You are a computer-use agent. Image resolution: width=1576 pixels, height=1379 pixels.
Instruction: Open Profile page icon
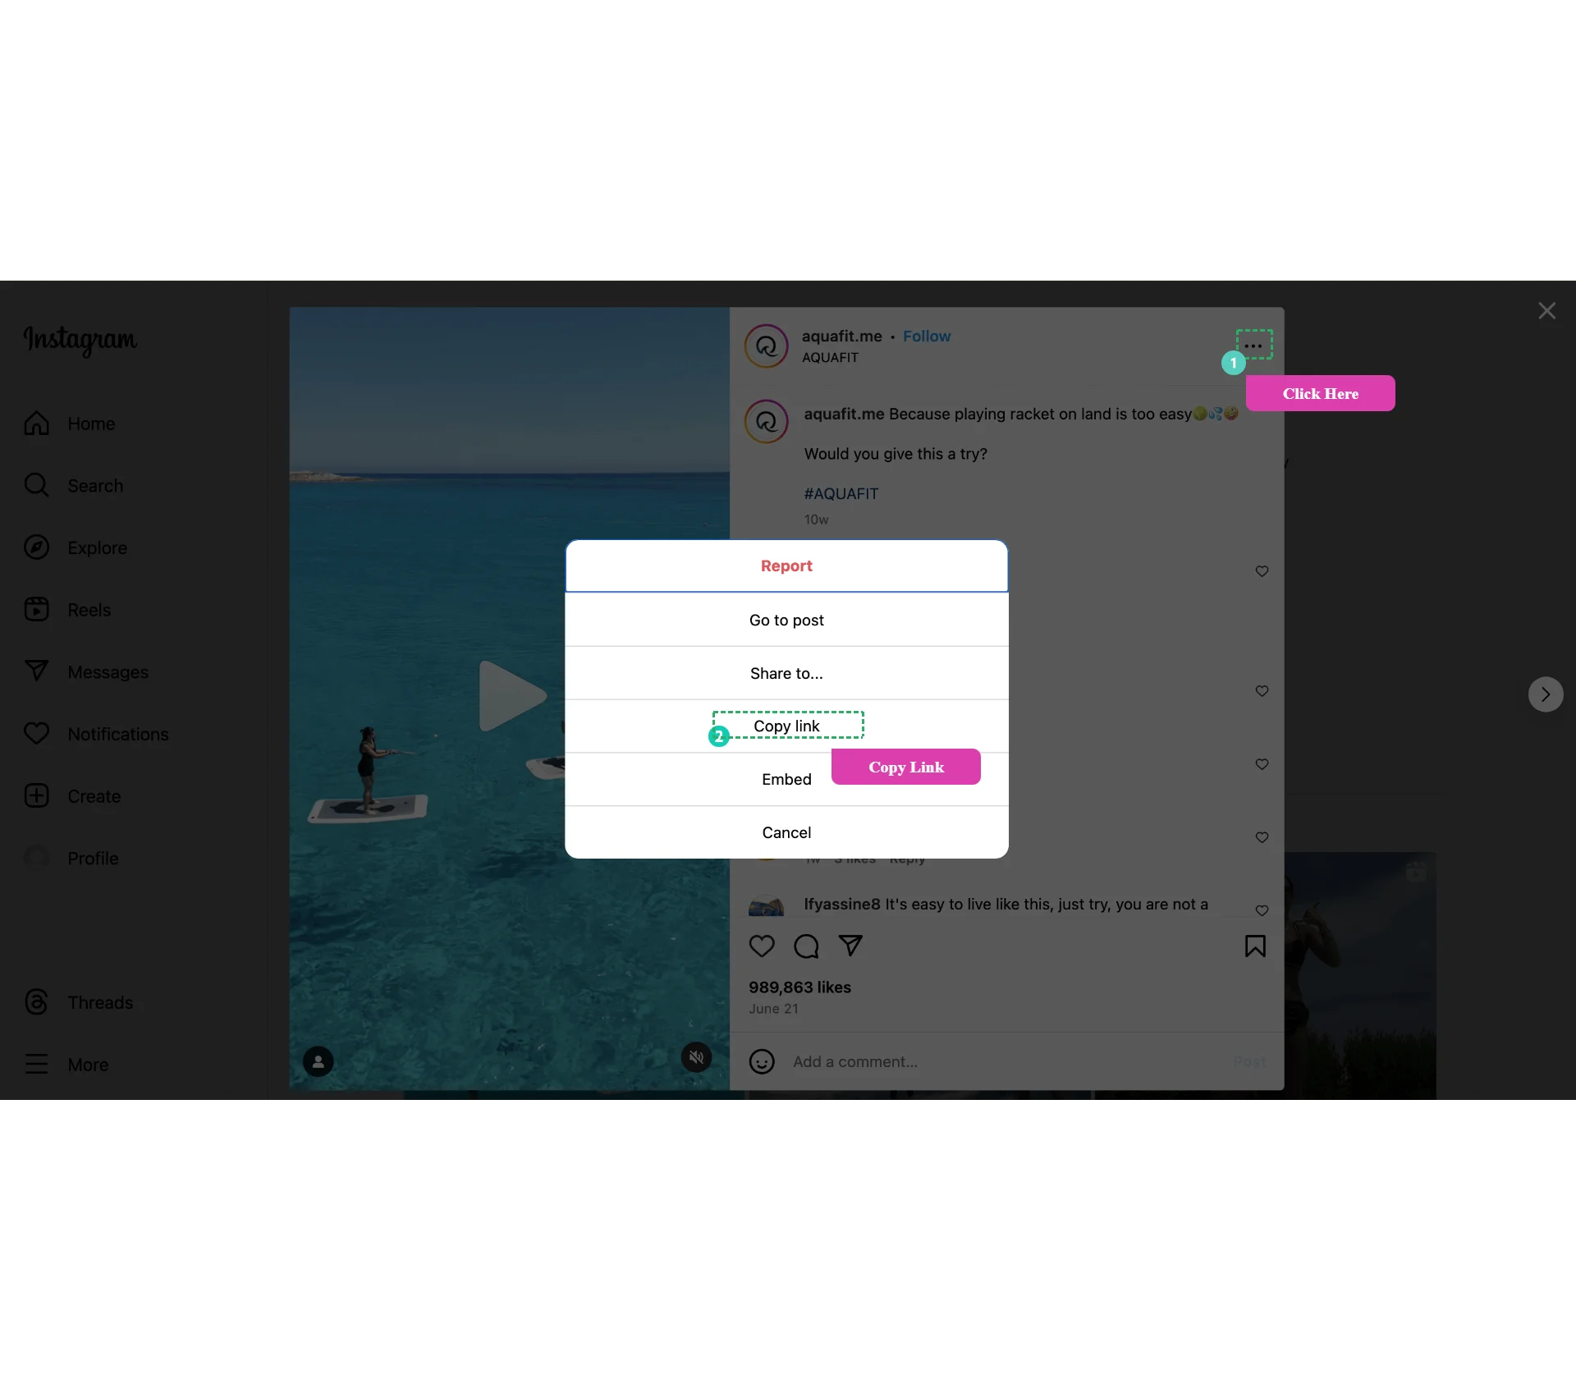36,858
